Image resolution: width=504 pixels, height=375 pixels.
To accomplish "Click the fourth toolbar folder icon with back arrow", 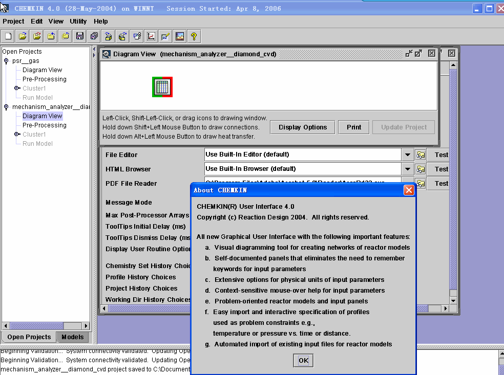I will (51, 36).
